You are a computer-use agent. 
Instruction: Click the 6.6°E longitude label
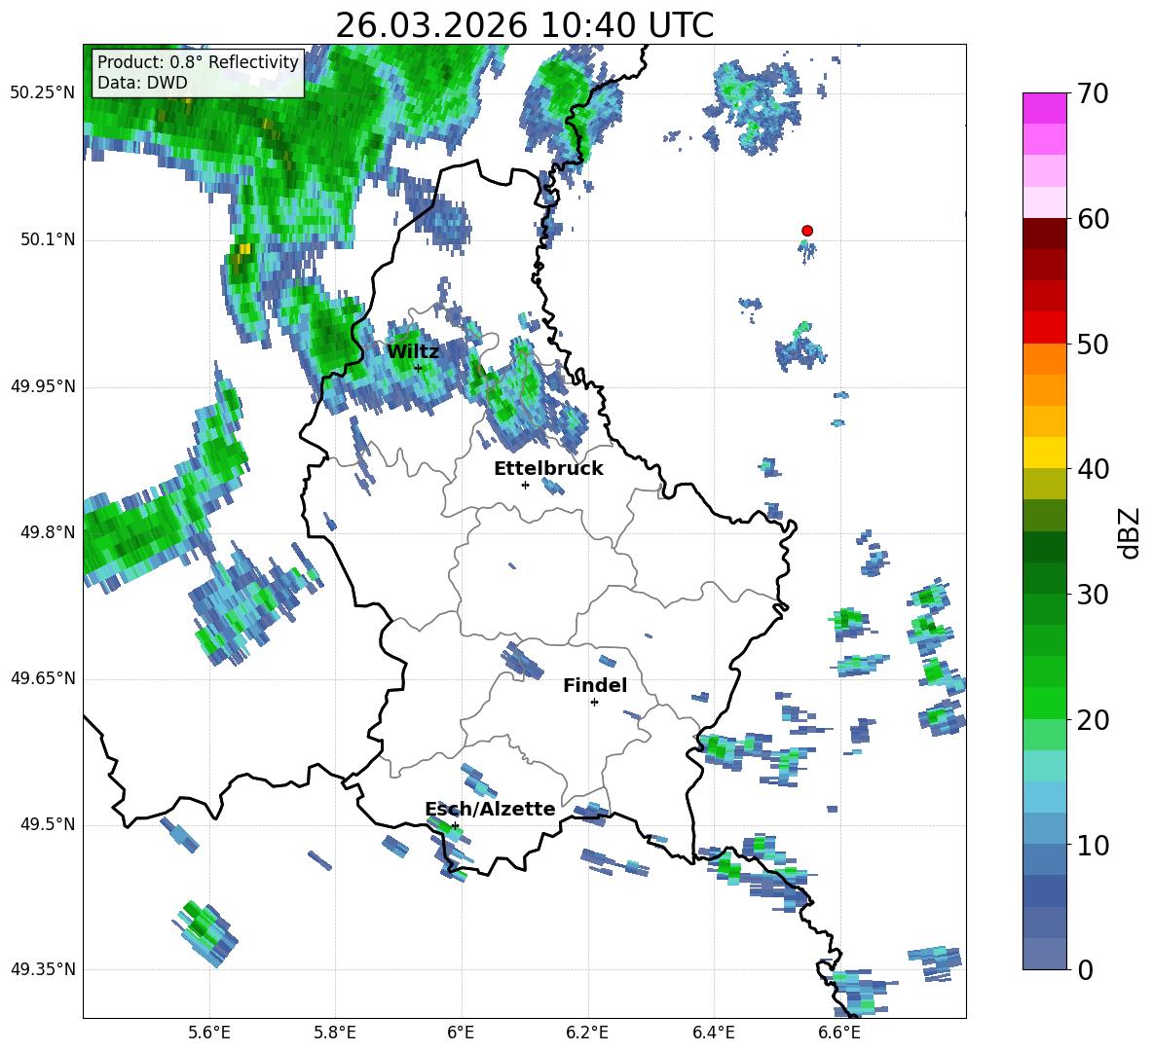pyautogui.click(x=839, y=1033)
